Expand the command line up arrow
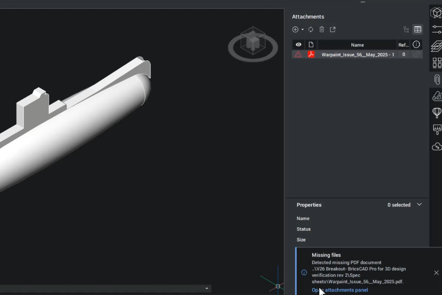The height and width of the screenshot is (295, 442). 207,288
